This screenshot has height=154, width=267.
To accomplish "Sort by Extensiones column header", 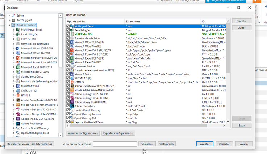I will click(162, 21).
